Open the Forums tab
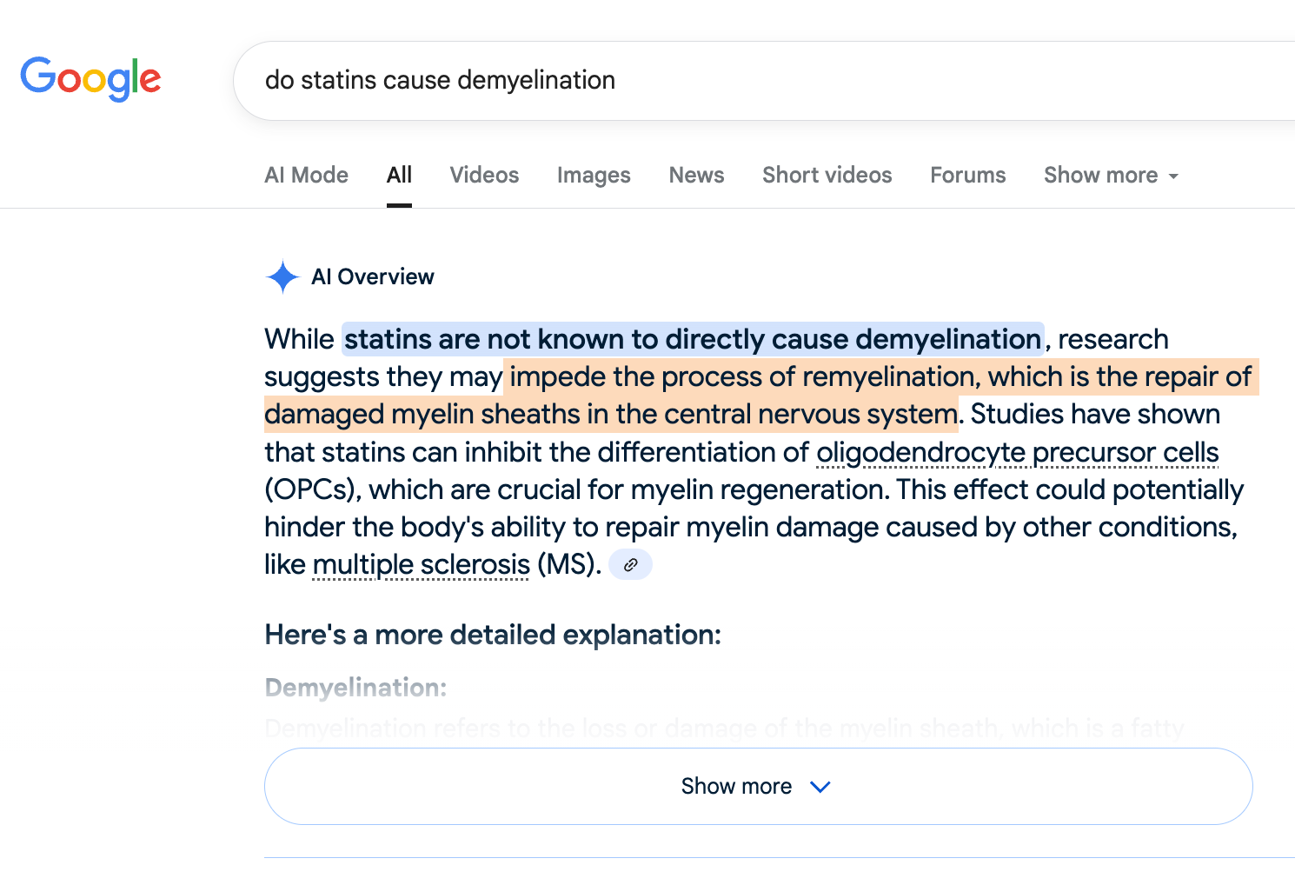 point(967,176)
